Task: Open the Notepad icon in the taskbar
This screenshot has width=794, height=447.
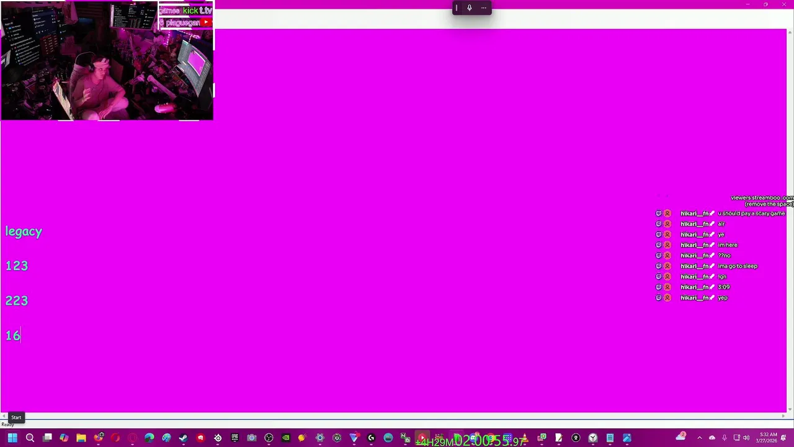Action: coord(610,438)
